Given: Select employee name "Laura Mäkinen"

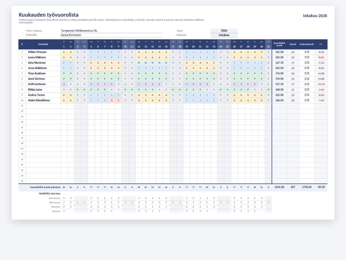Looking at the screenshot, I should click(x=37, y=57).
